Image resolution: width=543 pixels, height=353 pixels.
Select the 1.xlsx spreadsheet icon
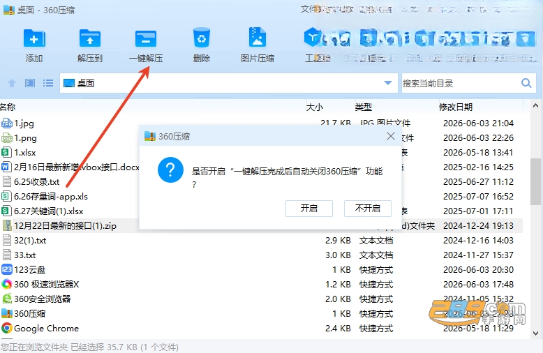pyautogui.click(x=7, y=153)
